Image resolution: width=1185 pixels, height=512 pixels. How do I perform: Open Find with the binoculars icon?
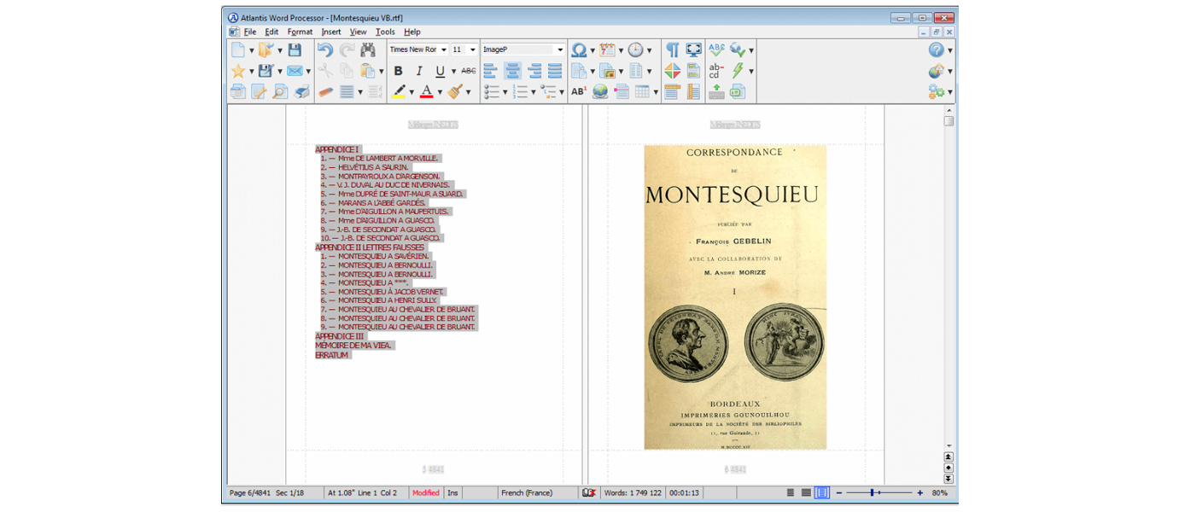pyautogui.click(x=368, y=50)
